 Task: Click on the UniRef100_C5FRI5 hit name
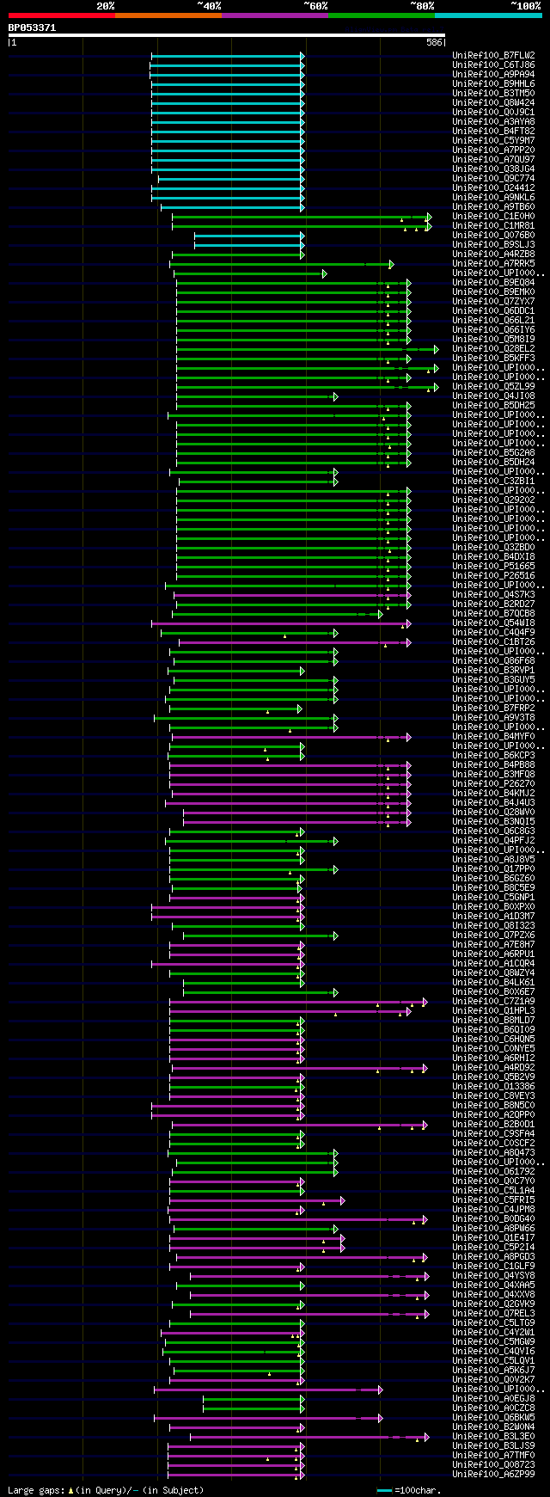coord(493,1200)
